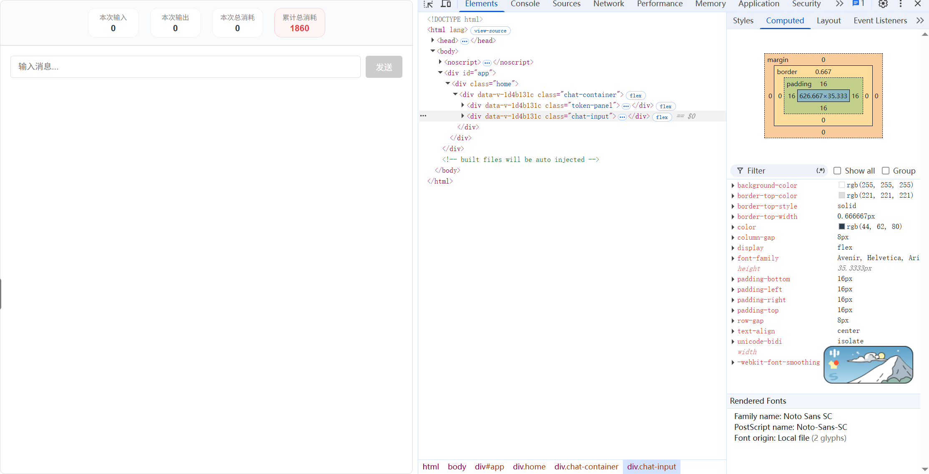This screenshot has height=474, width=929.
Task: Expand token-panel div ellipsis badge
Action: tap(626, 106)
